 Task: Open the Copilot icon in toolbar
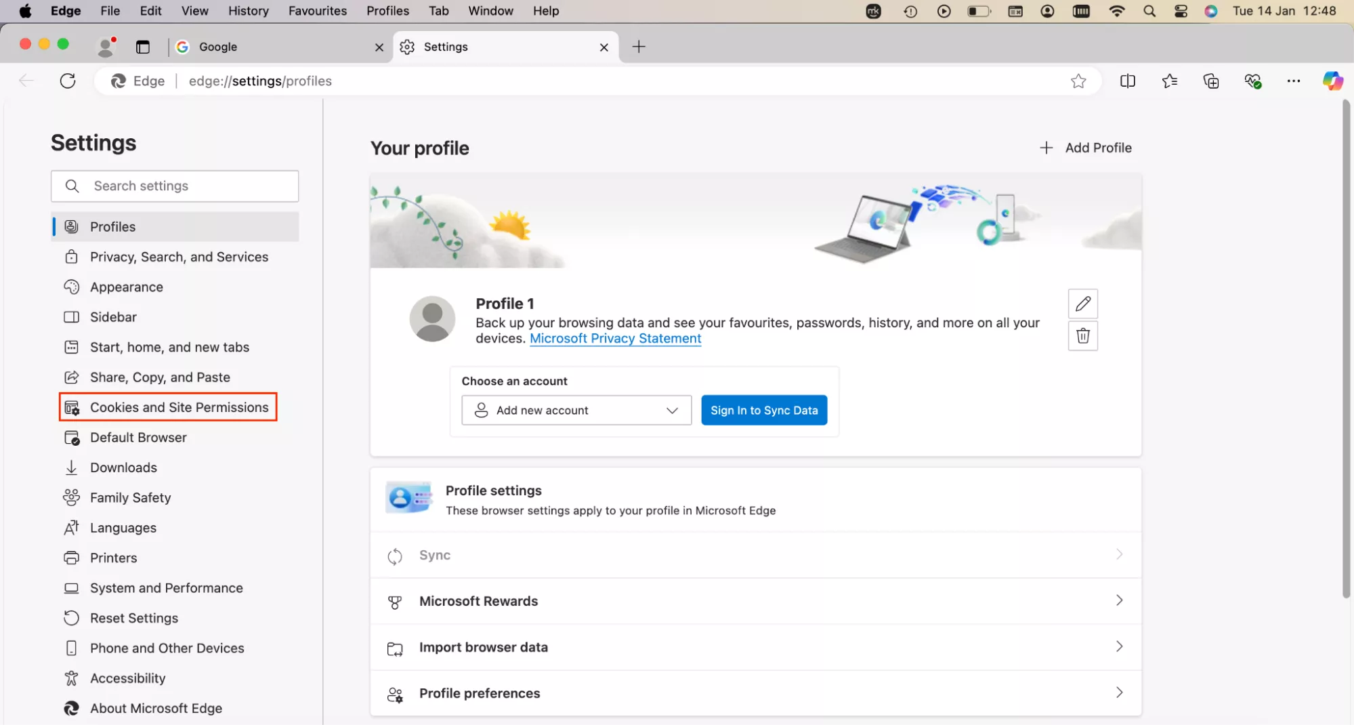[1332, 81]
